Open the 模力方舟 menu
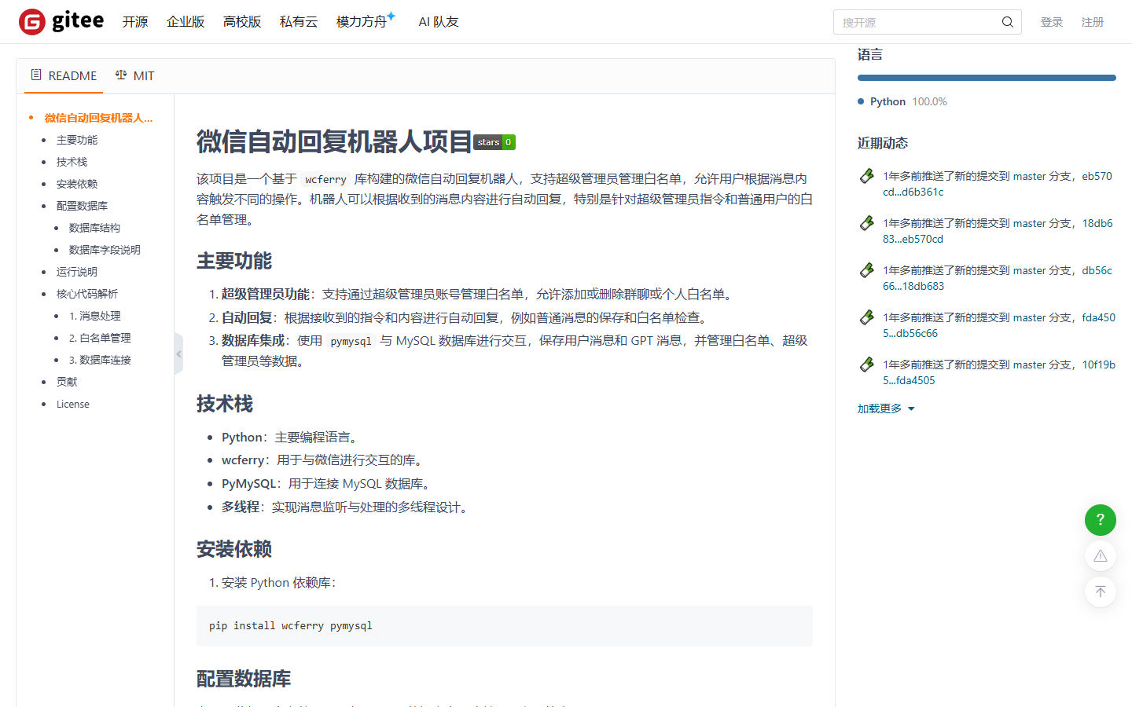 click(362, 22)
